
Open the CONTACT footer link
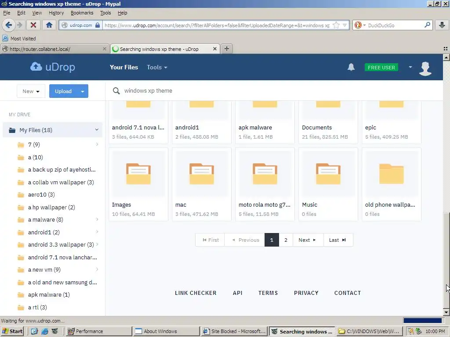pos(348,293)
